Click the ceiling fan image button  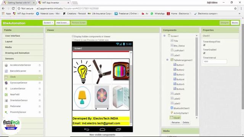click(x=102, y=72)
